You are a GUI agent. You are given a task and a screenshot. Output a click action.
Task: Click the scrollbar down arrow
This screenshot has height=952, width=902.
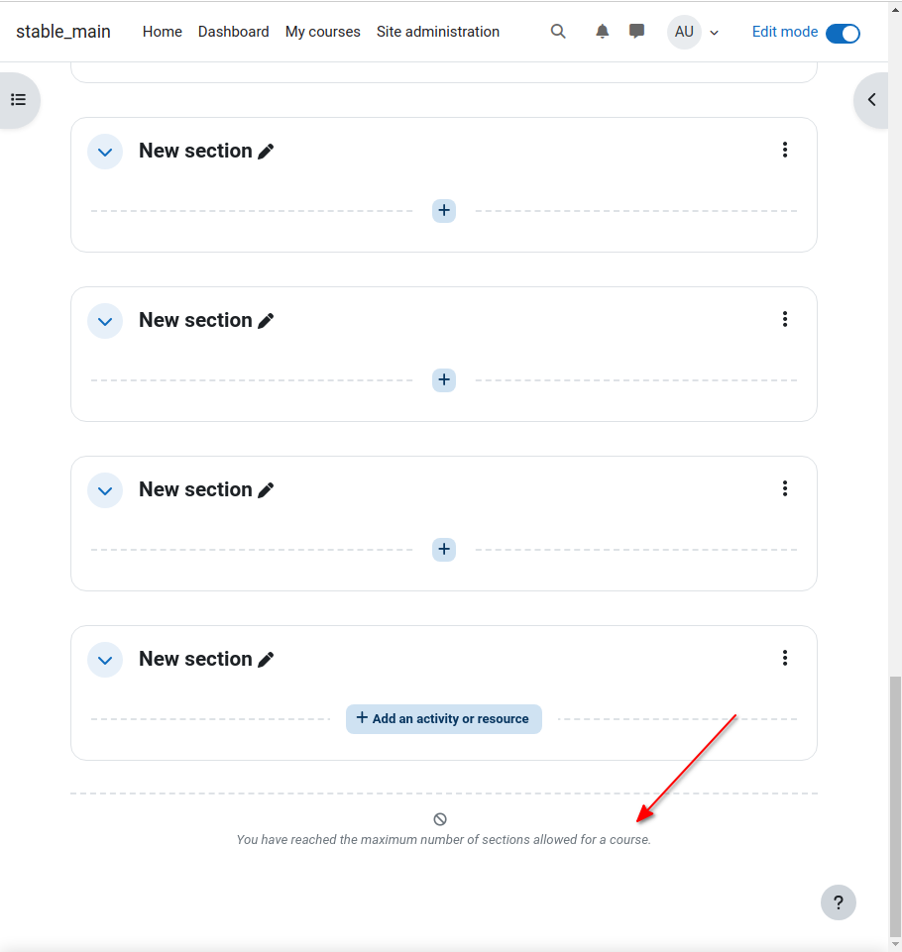[895, 945]
